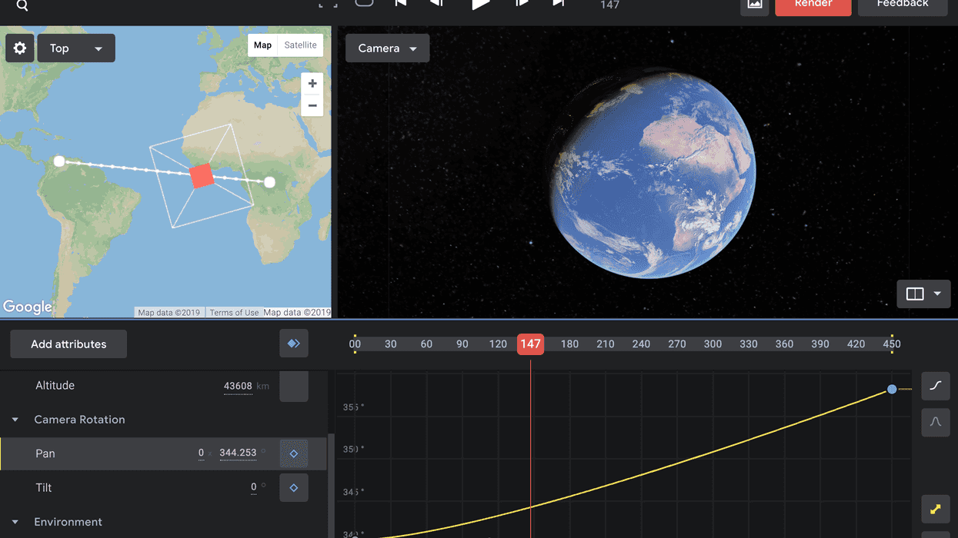The image size is (958, 538).
Task: Click Add attributes button
Action: pyautogui.click(x=68, y=344)
